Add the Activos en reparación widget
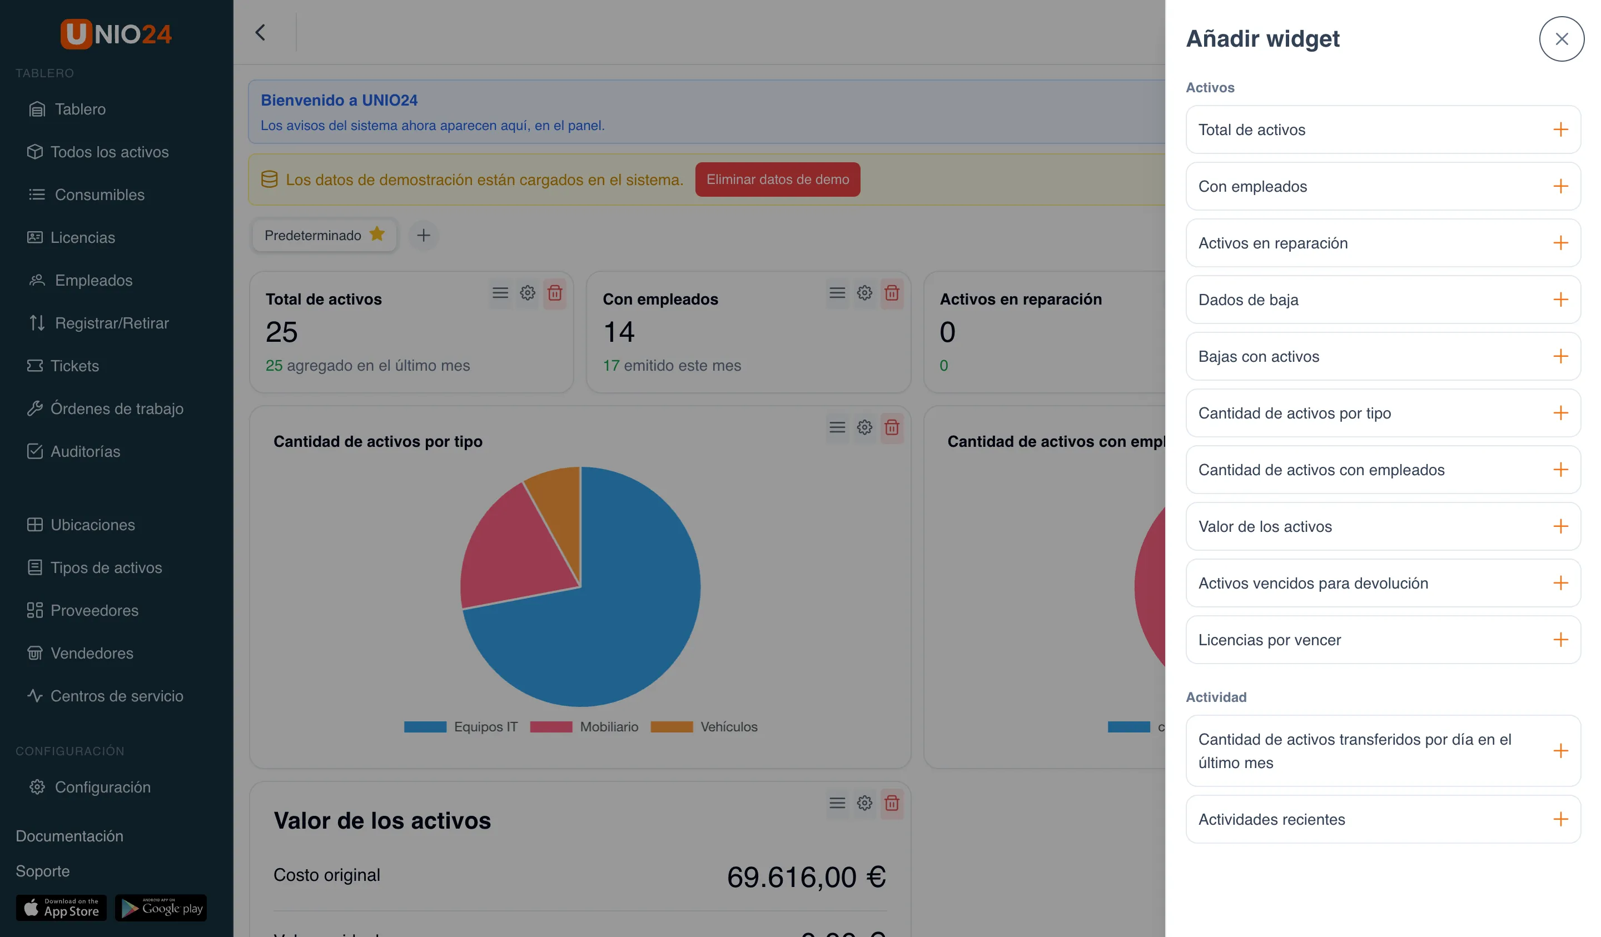 (x=1560, y=243)
